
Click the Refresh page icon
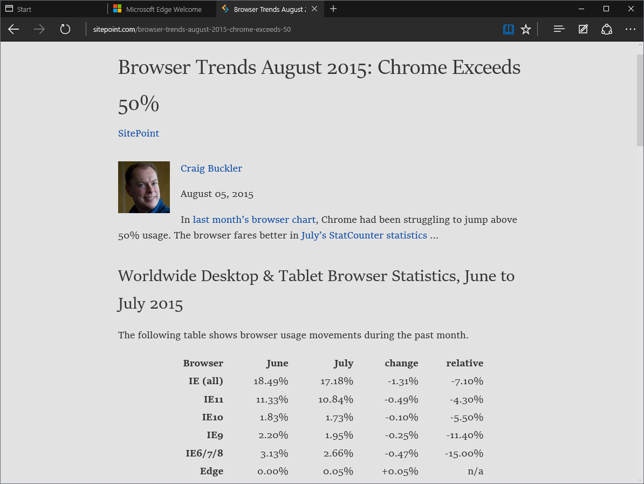pos(65,29)
